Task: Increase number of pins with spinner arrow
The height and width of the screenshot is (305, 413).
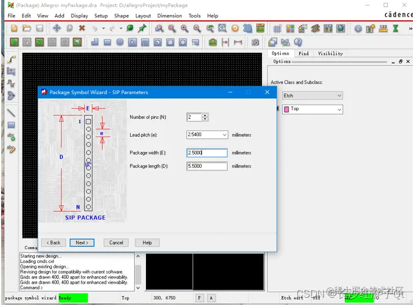Action: pyautogui.click(x=205, y=115)
